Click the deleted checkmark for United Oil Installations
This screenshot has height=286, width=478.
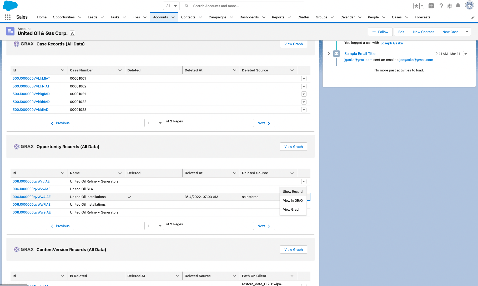click(129, 197)
